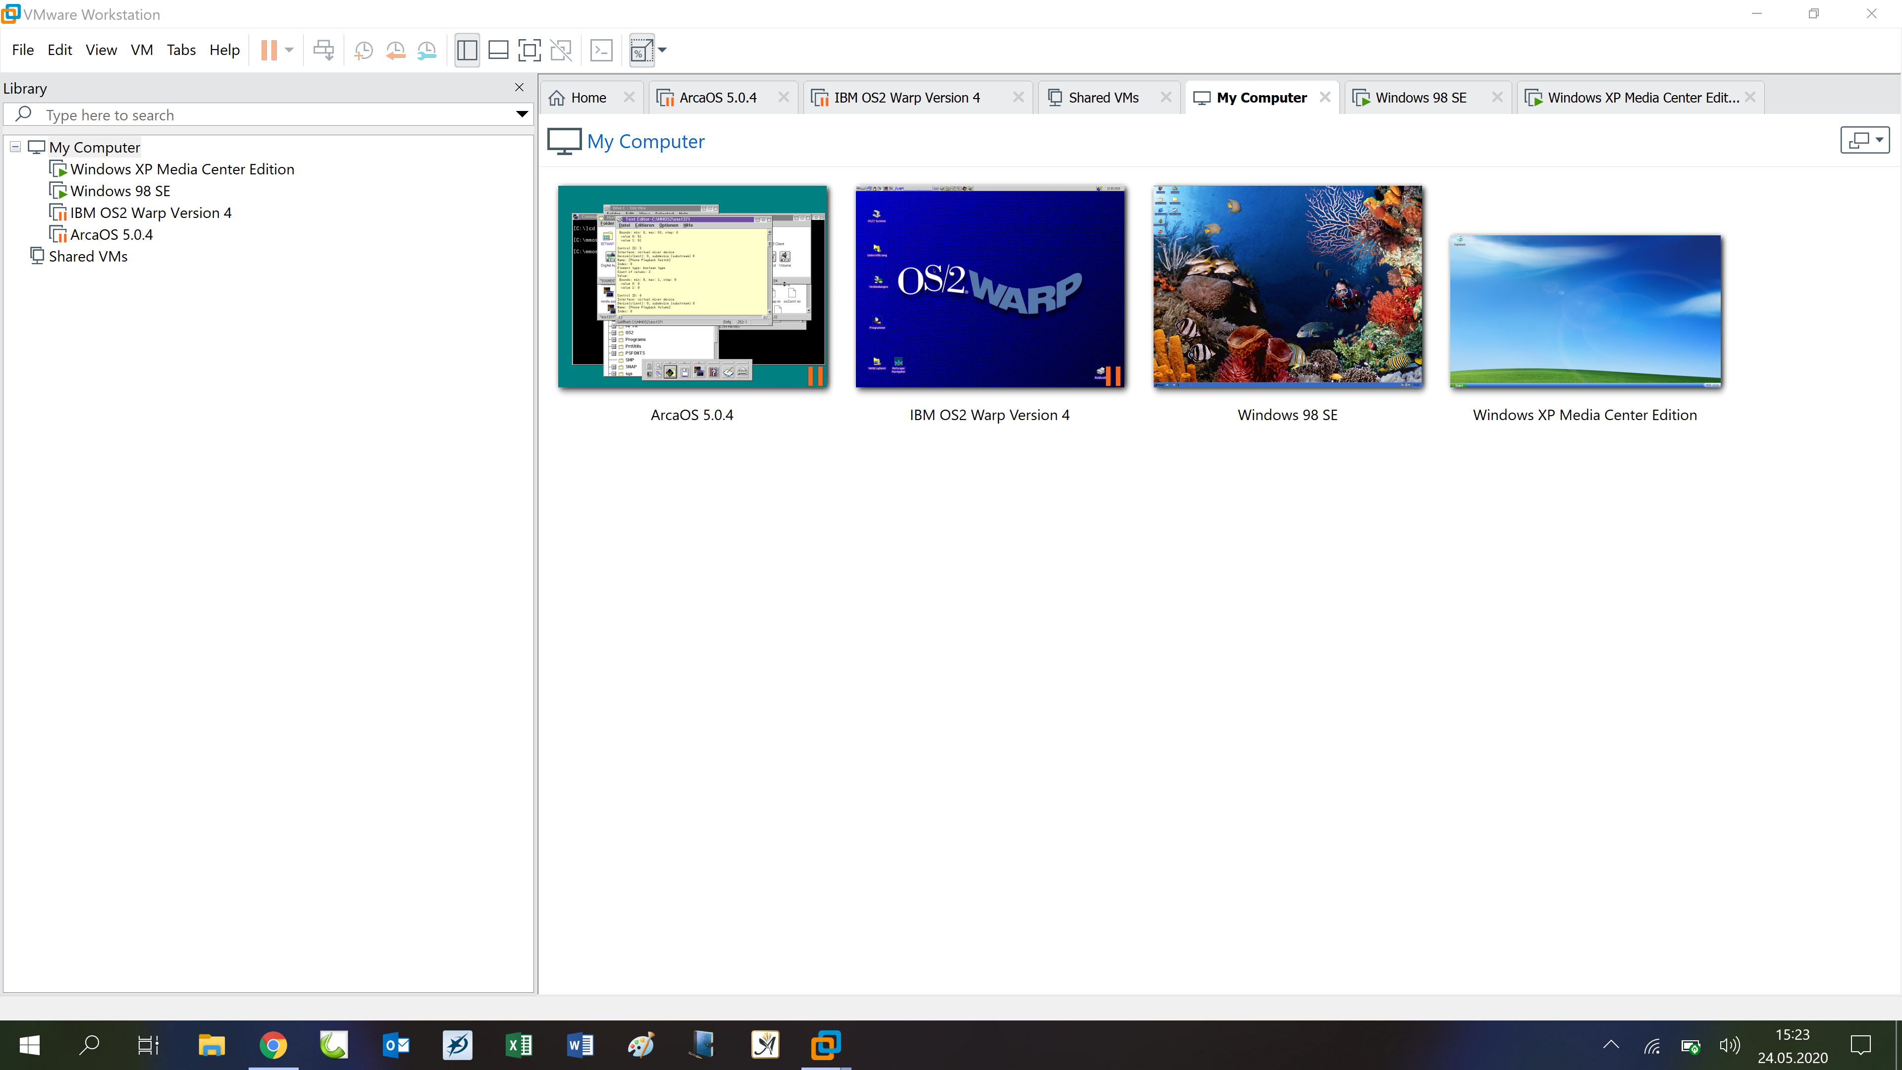The image size is (1902, 1070).
Task: Click the Stretch guest display icon
Action: [641, 50]
